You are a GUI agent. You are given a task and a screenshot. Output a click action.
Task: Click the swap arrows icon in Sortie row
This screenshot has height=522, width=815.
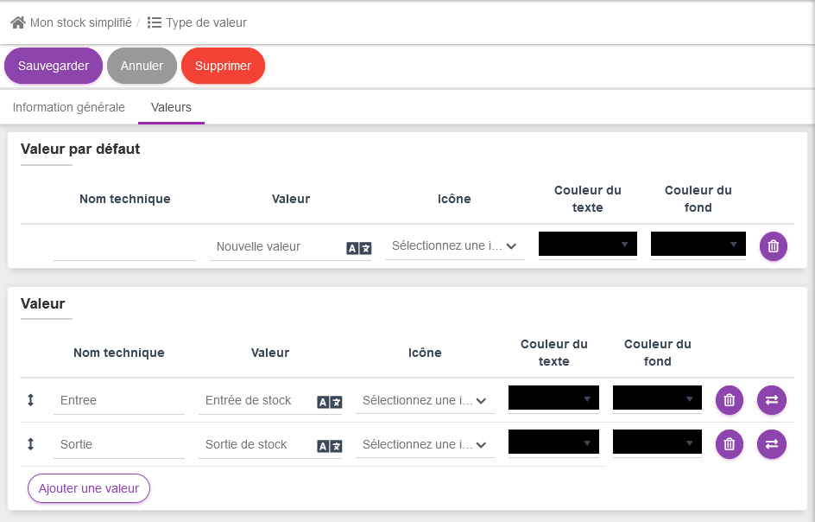coord(771,444)
